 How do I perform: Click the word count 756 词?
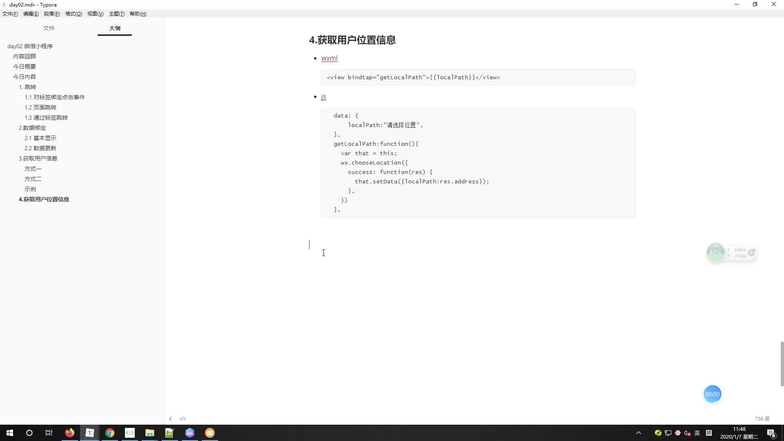(x=762, y=419)
